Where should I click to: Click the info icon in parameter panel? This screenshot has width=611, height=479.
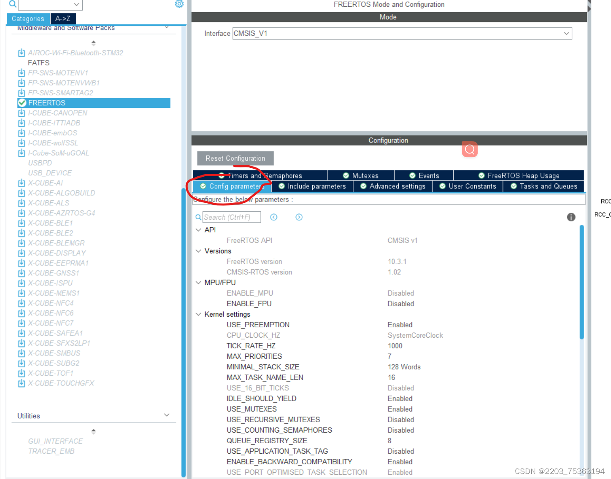[571, 217]
